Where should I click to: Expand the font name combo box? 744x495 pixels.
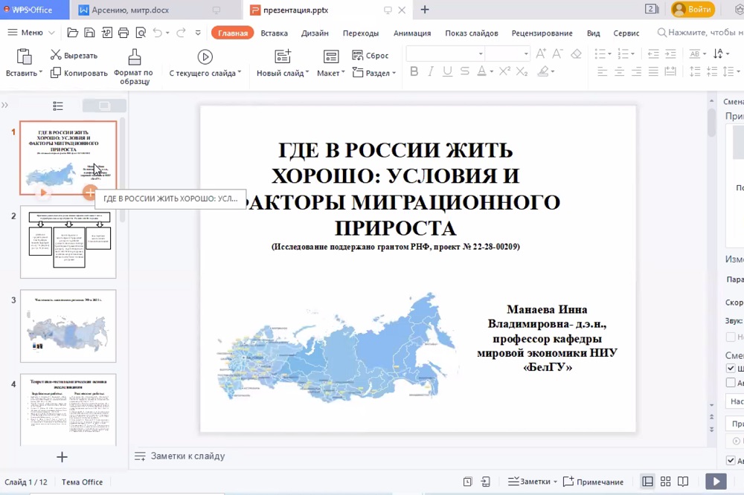click(481, 54)
